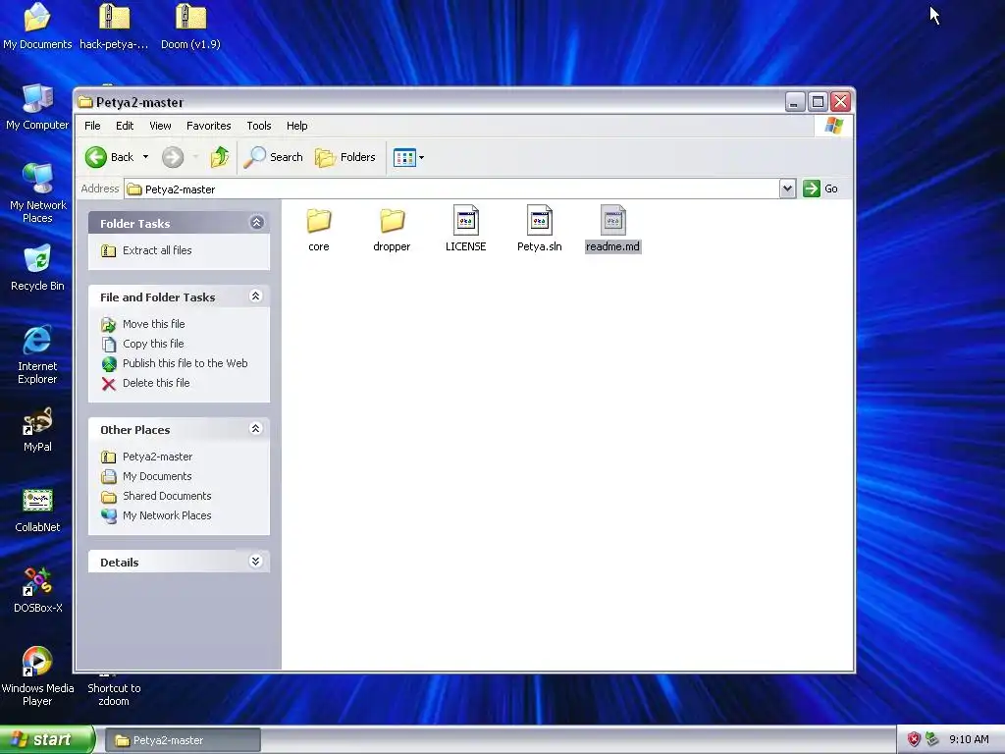Toggle the Folders pane button
Screen dimensions: 1005x754
[345, 157]
